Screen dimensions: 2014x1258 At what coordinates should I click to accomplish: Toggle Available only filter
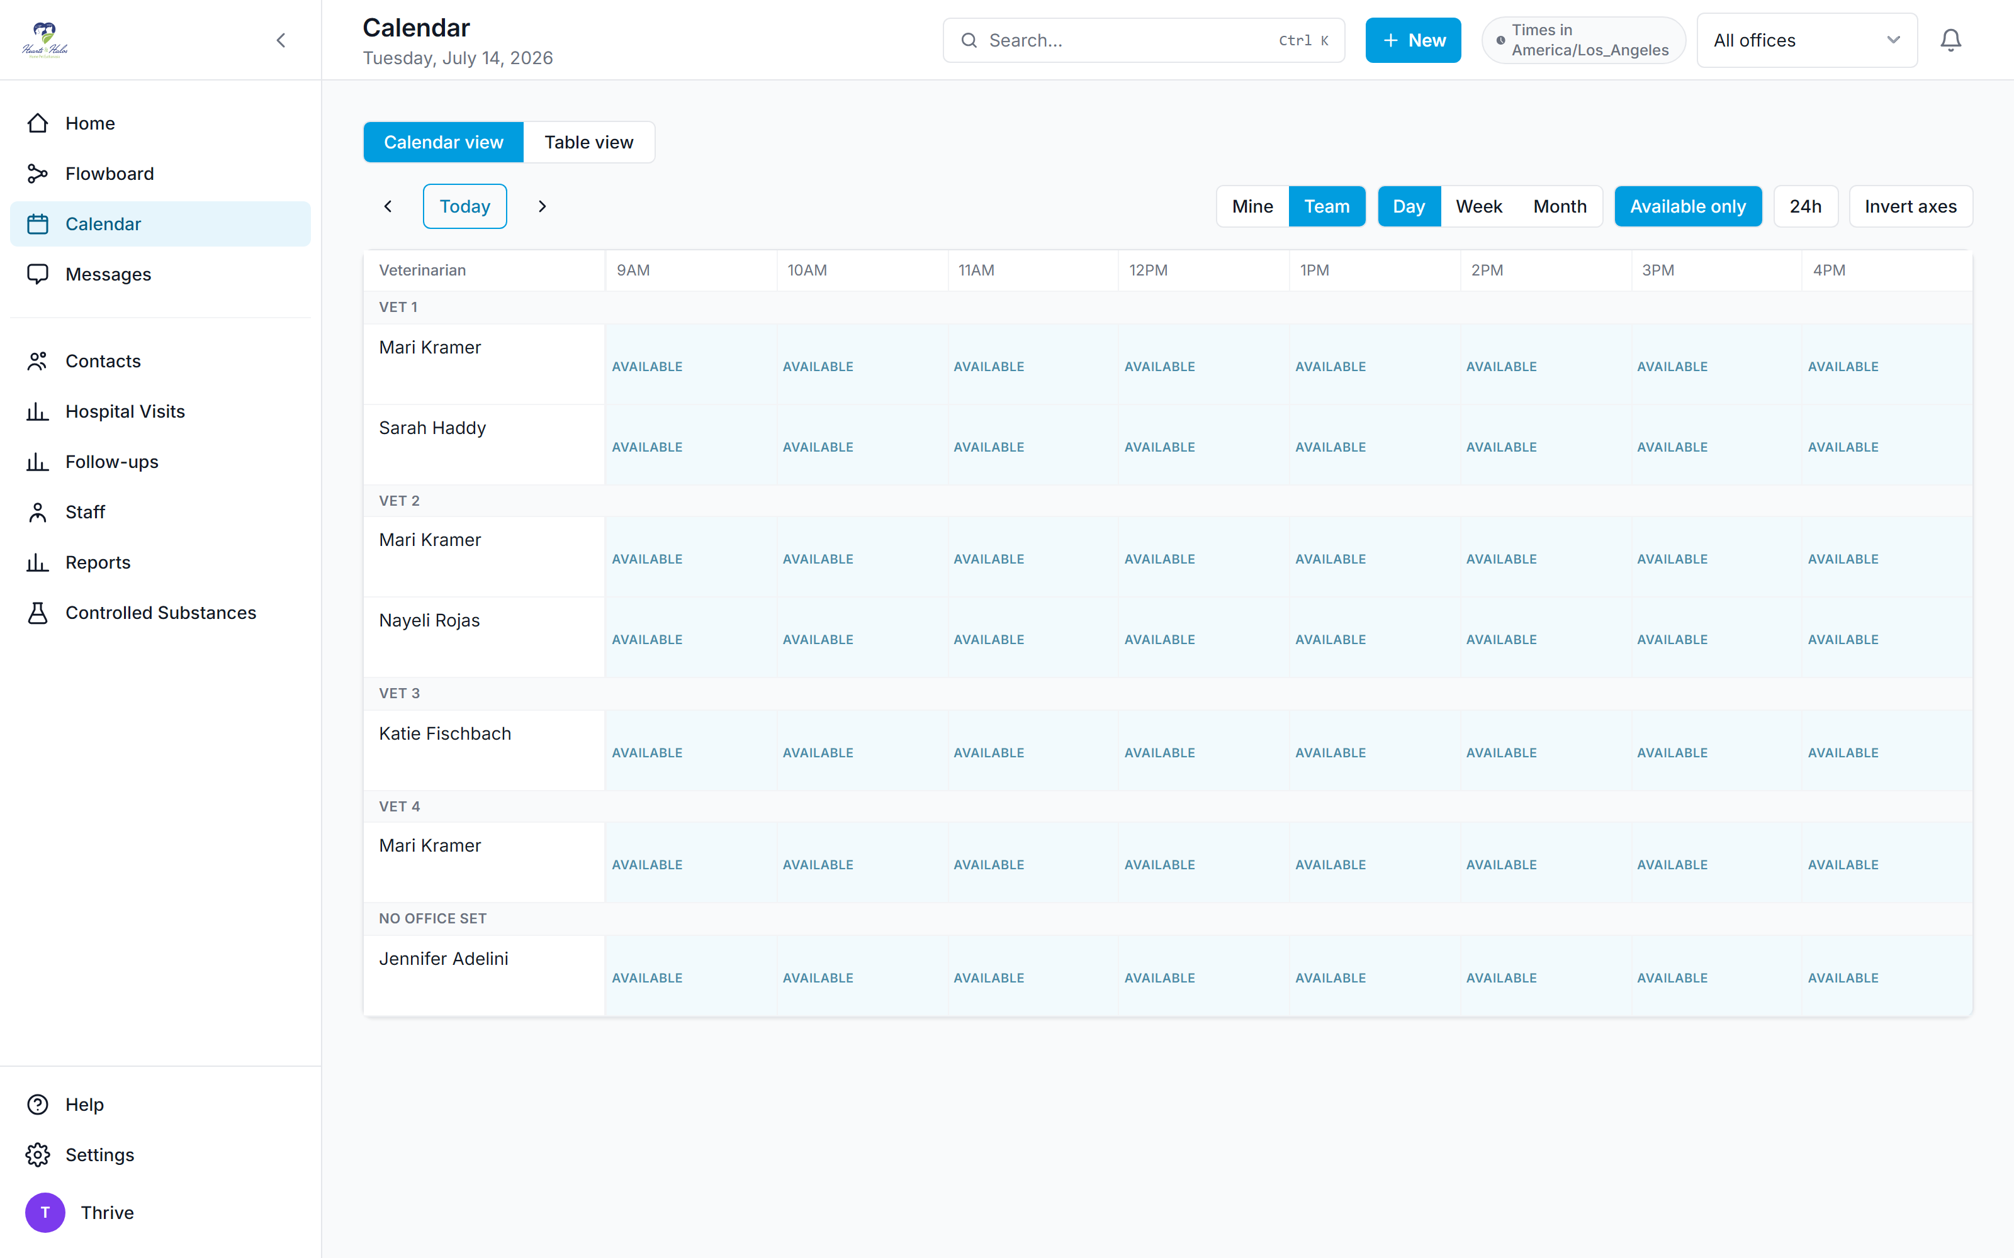[1688, 206]
